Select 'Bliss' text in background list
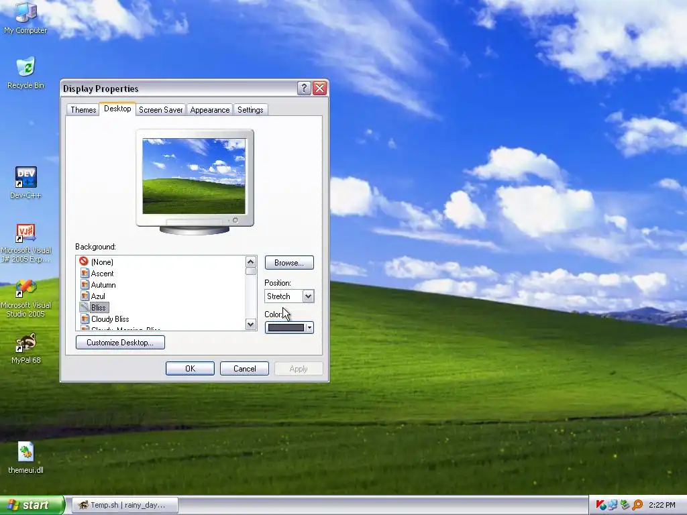The height and width of the screenshot is (515, 687). coord(99,307)
